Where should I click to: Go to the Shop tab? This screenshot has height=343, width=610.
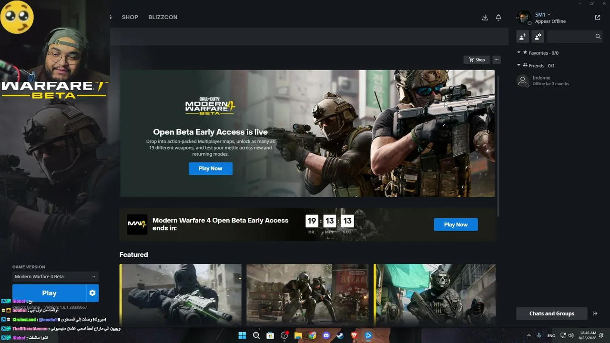tap(130, 17)
